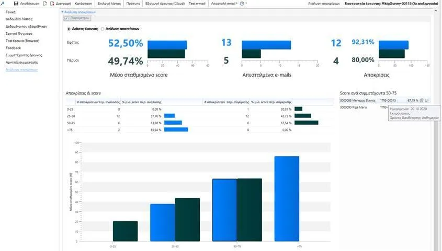Create a new document with the blank page icon
Viewport: 442px width, 251px height.
point(45,3)
